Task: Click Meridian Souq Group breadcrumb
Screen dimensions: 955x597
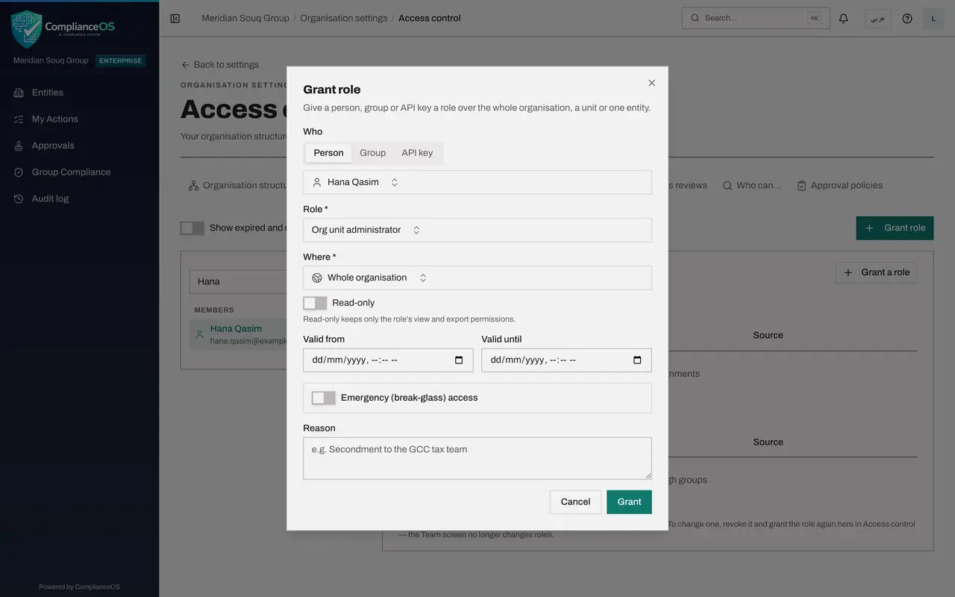Action: coord(245,18)
